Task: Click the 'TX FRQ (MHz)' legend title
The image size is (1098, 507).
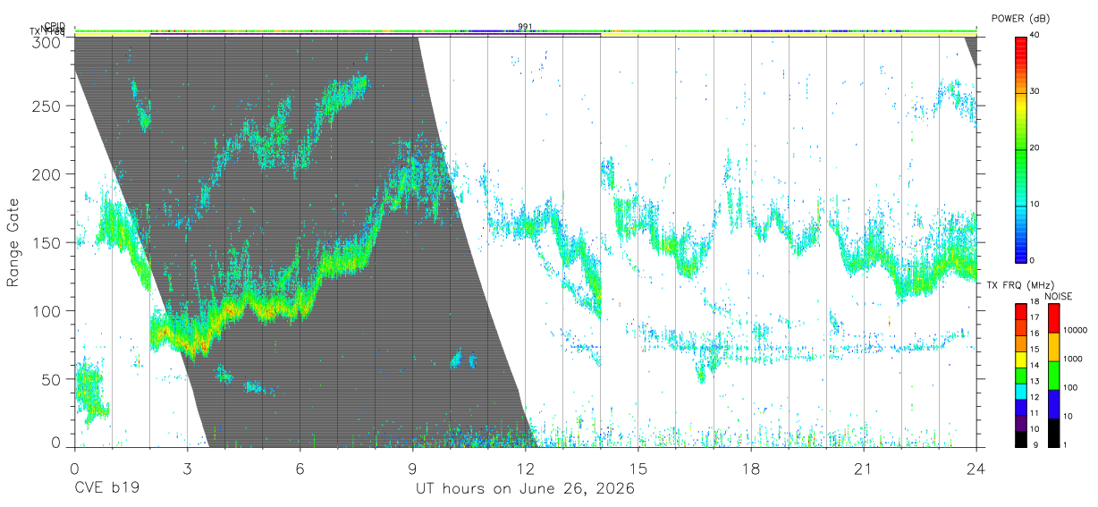Action: 1019,284
